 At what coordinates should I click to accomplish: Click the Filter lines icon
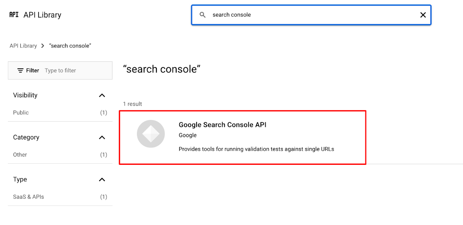pos(21,70)
